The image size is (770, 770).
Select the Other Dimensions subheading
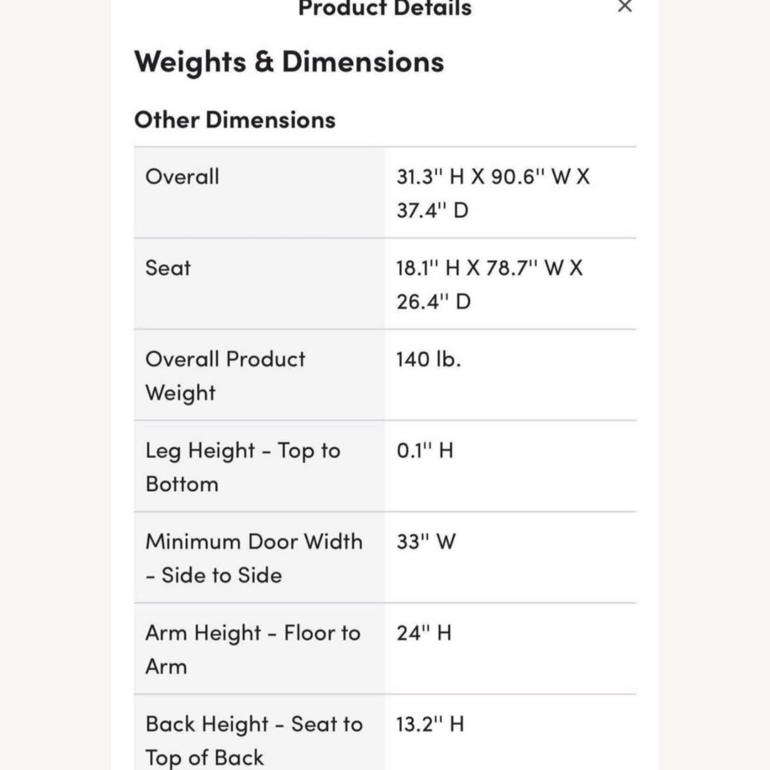point(235,120)
